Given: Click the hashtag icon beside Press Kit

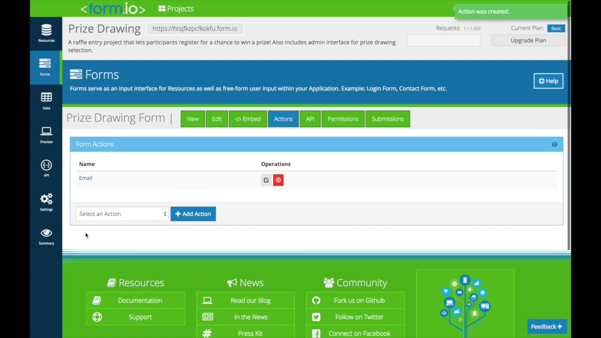Looking at the screenshot, I should pos(207,333).
